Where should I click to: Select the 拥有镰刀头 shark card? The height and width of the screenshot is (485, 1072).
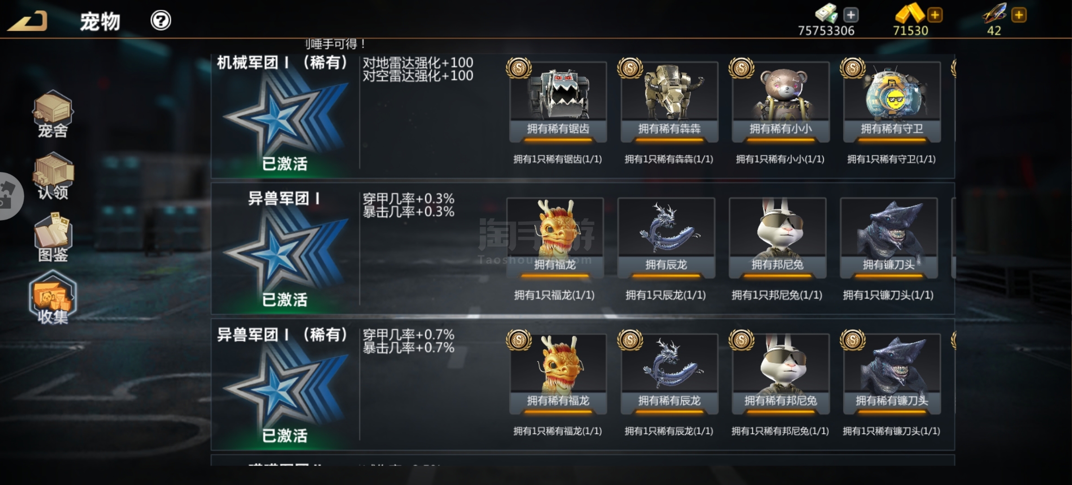pos(889,238)
